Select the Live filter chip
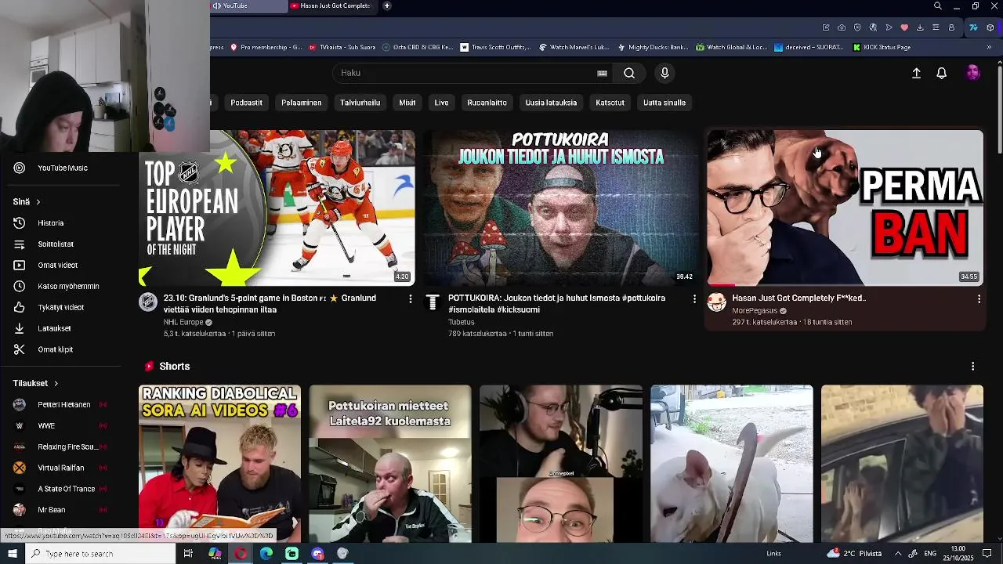The image size is (1003, 564). 442,103
